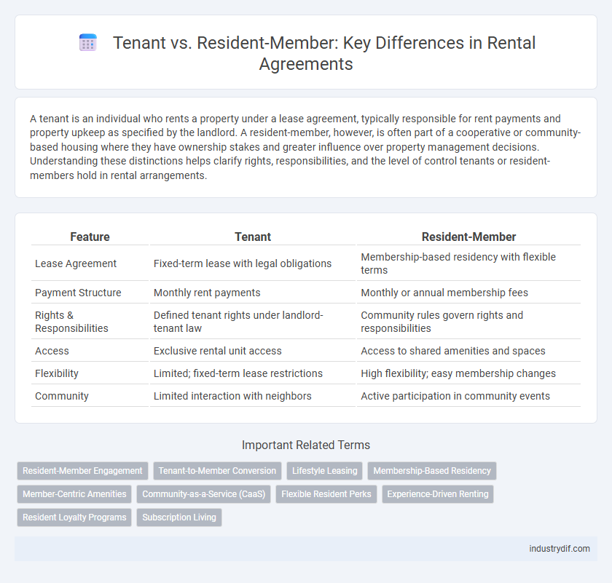Select the Lifestyle Leasing tag

[325, 471]
